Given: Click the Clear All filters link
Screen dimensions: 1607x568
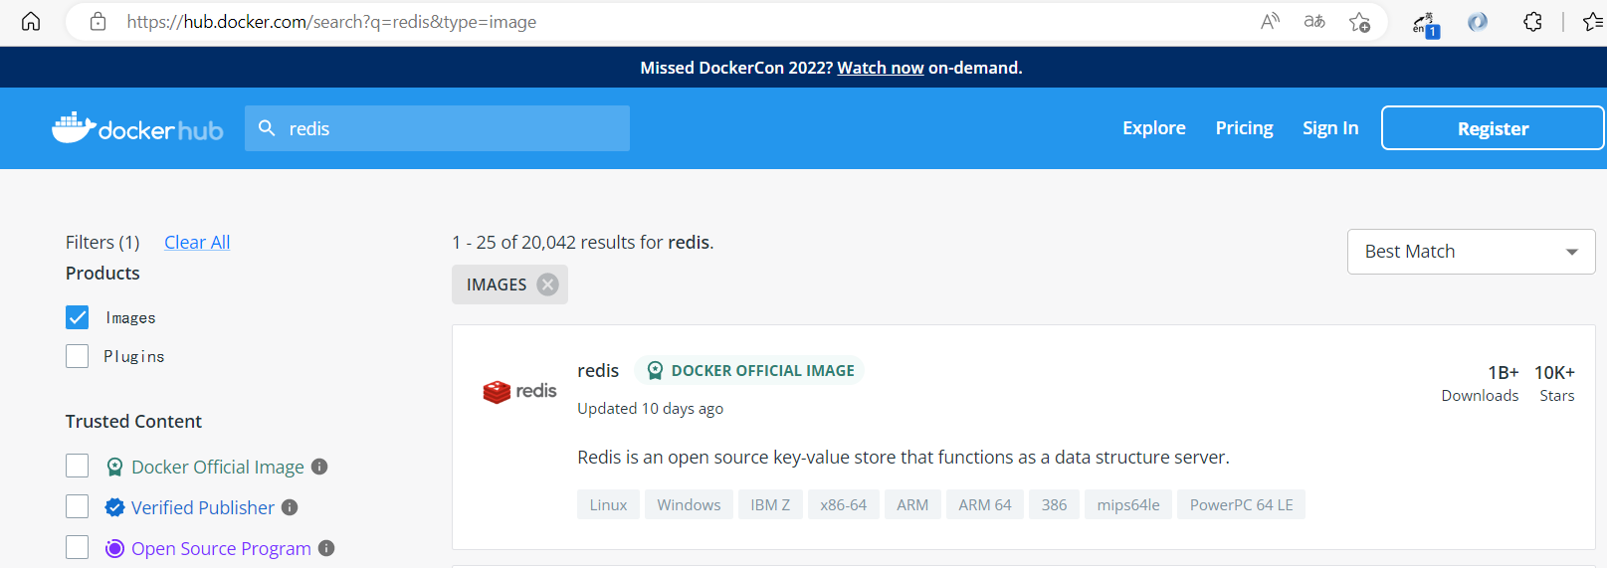Looking at the screenshot, I should (x=197, y=242).
